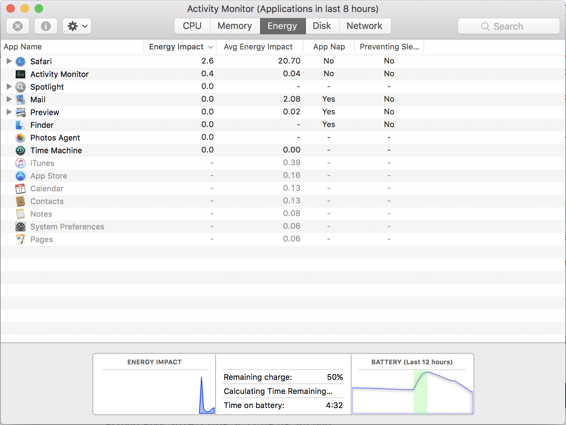Sort by Preventing Sleep column header

point(389,47)
